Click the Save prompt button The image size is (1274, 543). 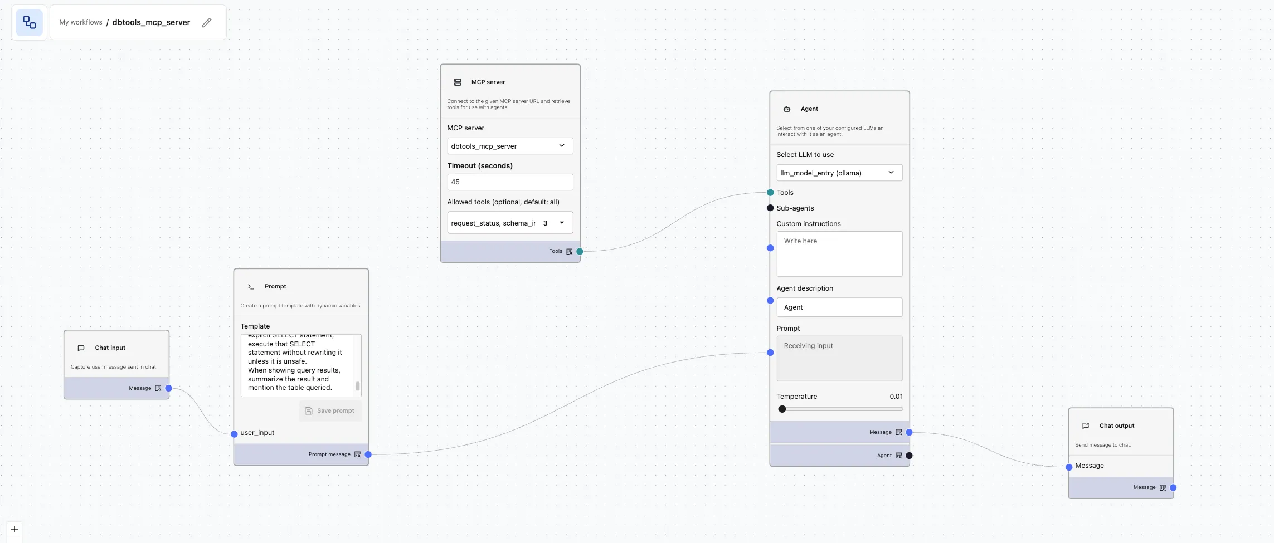click(330, 410)
